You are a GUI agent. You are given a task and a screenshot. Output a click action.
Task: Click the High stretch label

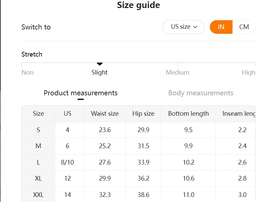(x=249, y=73)
